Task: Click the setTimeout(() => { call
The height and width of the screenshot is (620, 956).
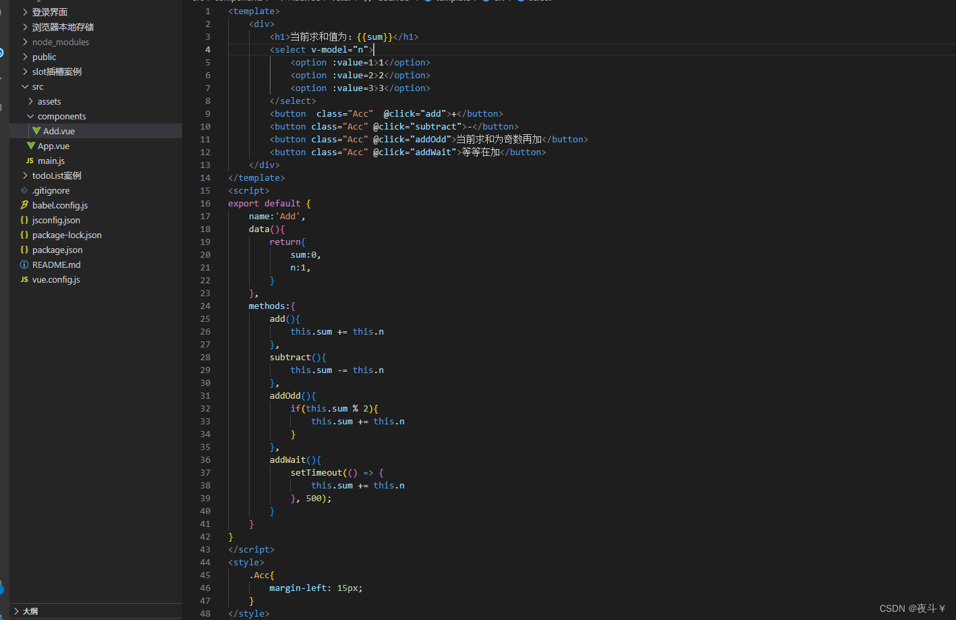Action: (337, 473)
